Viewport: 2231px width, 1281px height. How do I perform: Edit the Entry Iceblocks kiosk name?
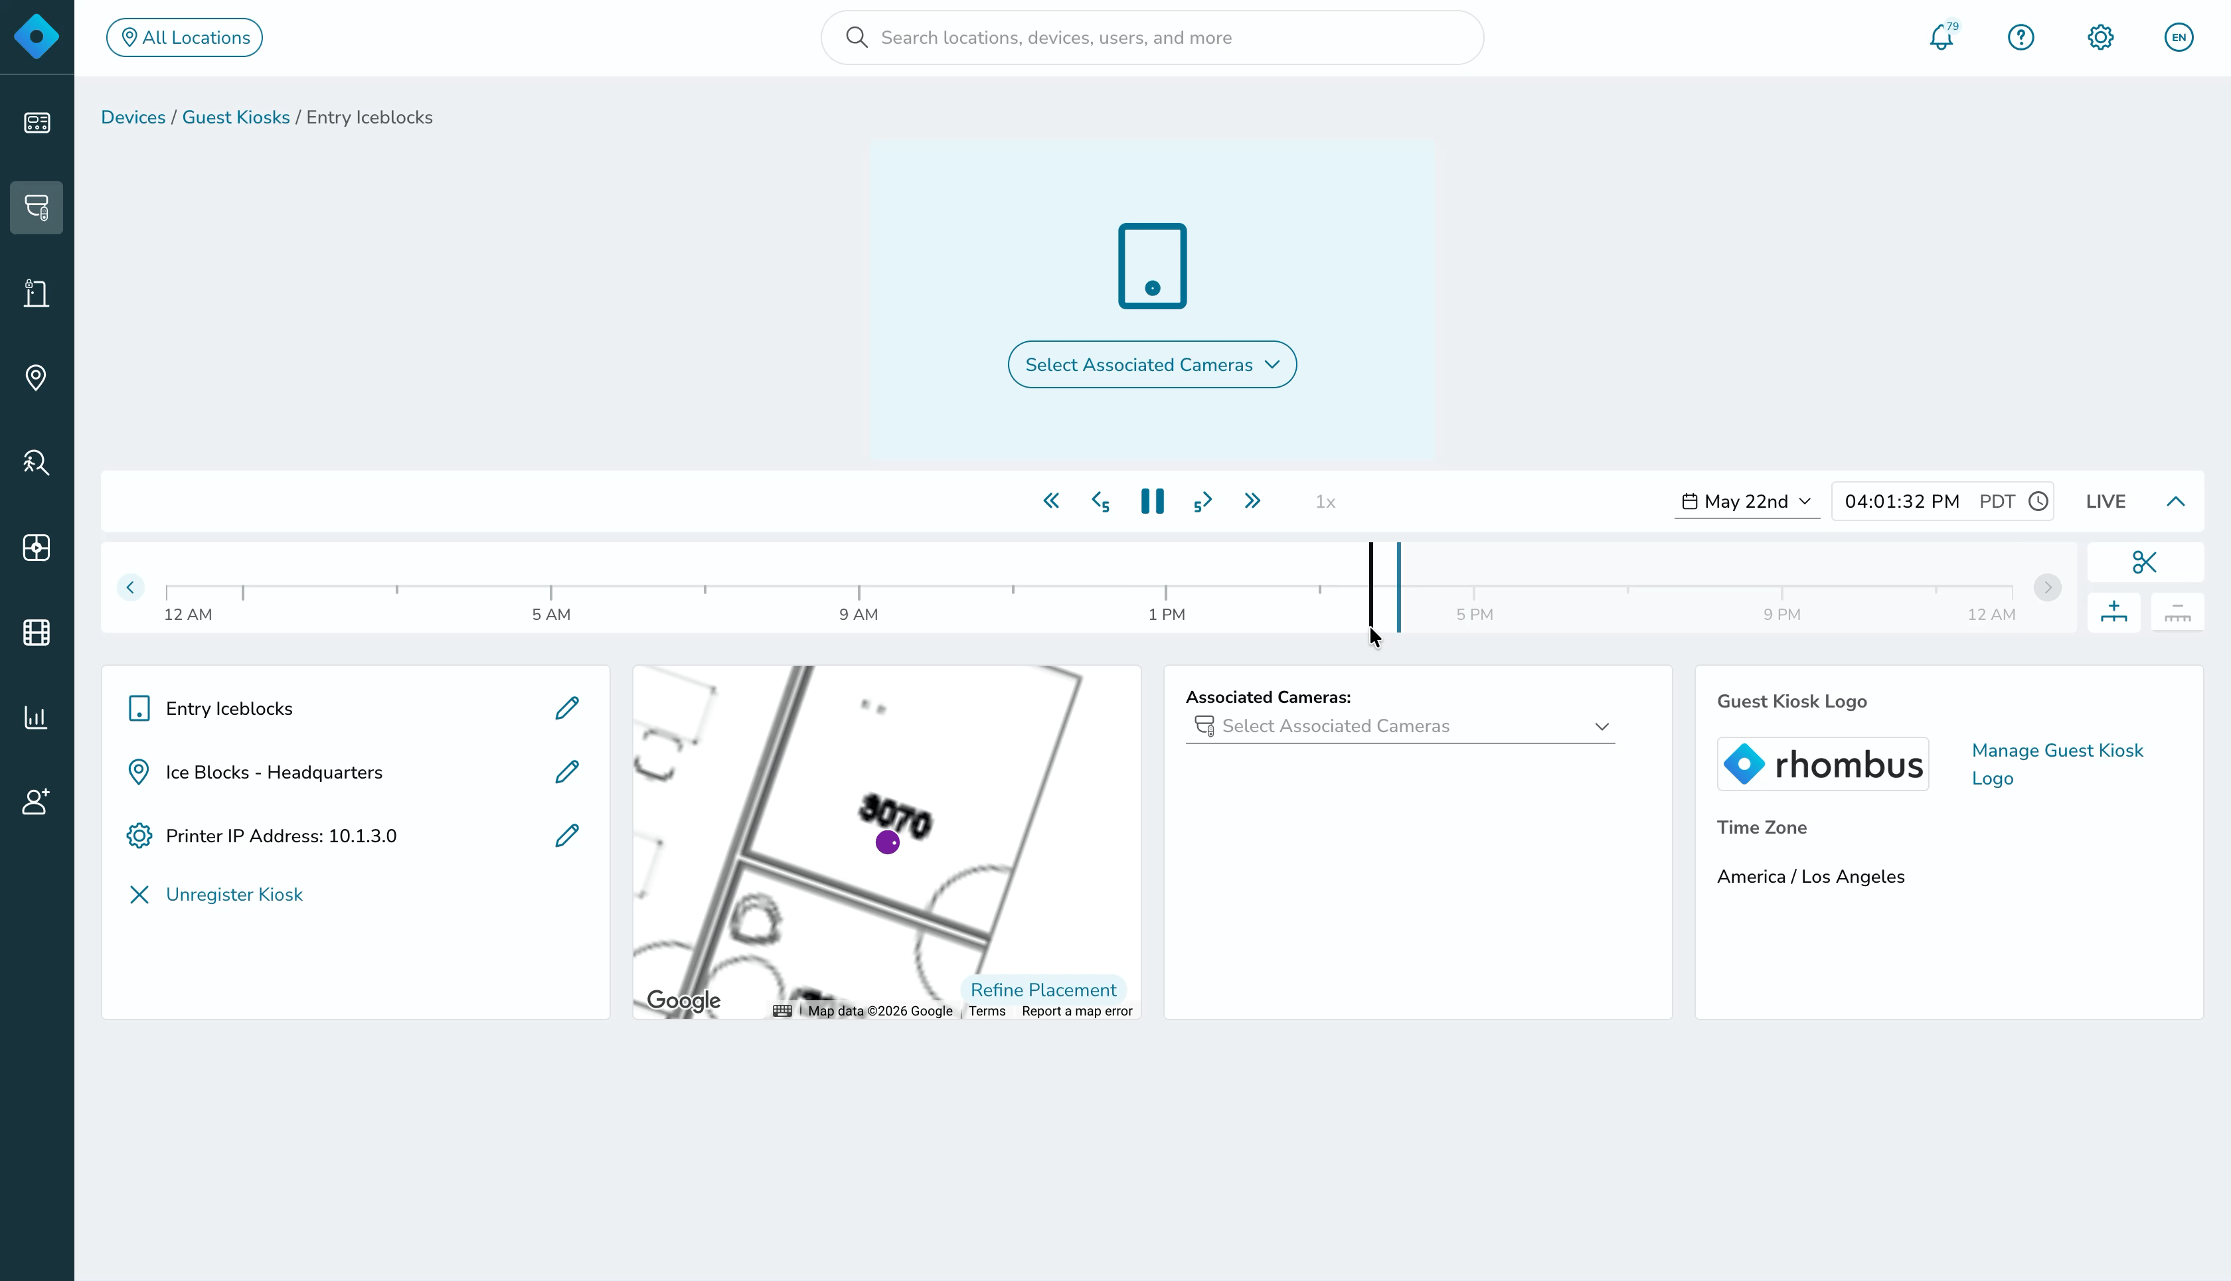[x=567, y=708]
